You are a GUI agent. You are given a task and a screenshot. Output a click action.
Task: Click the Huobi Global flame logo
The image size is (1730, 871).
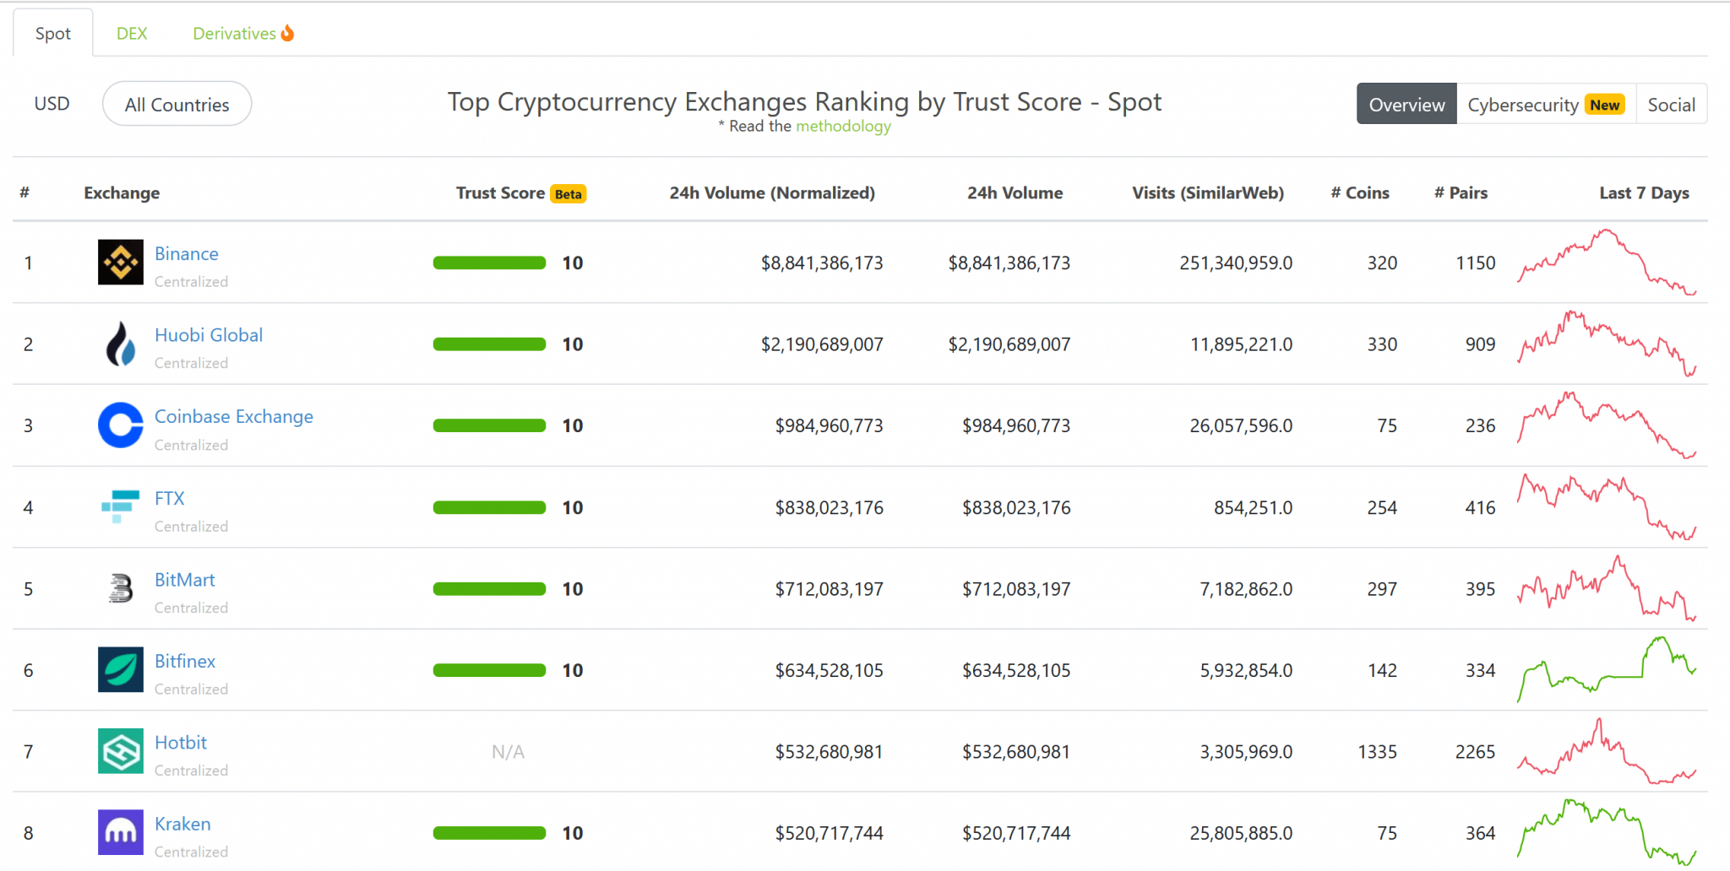coord(120,344)
